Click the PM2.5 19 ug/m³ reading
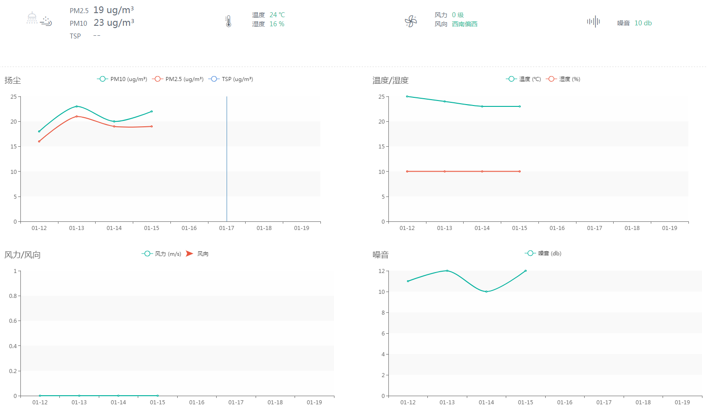 click(x=102, y=10)
